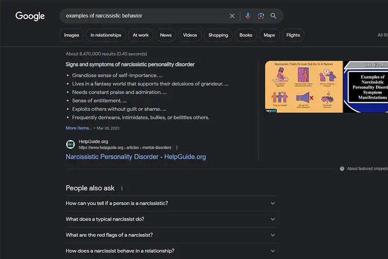Switch to the Videos filter
388x259 pixels.
click(190, 35)
